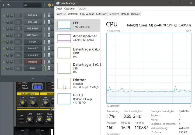Switch to the Dienste tab
The image size is (195, 135).
[135, 14]
